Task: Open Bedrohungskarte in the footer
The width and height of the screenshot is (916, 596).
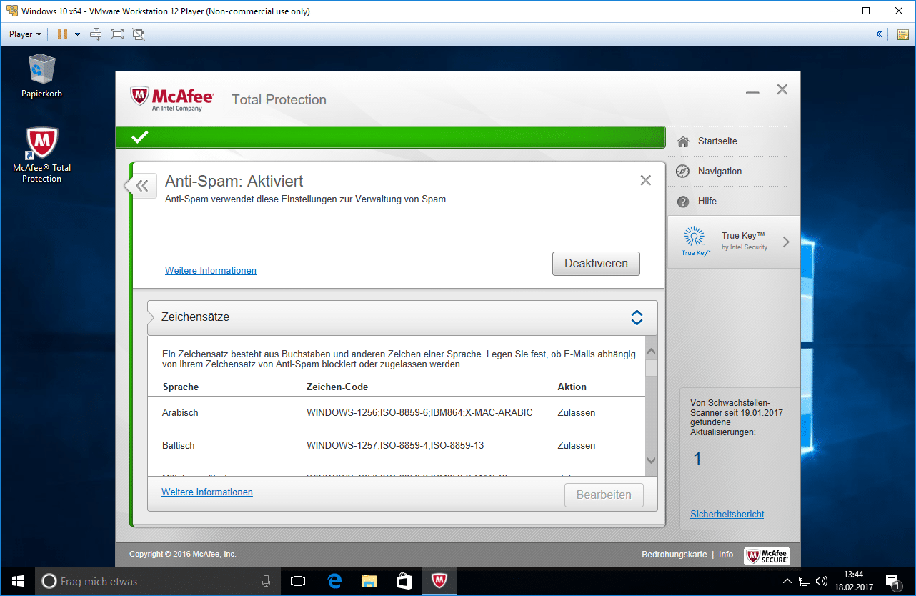Action: 674,555
